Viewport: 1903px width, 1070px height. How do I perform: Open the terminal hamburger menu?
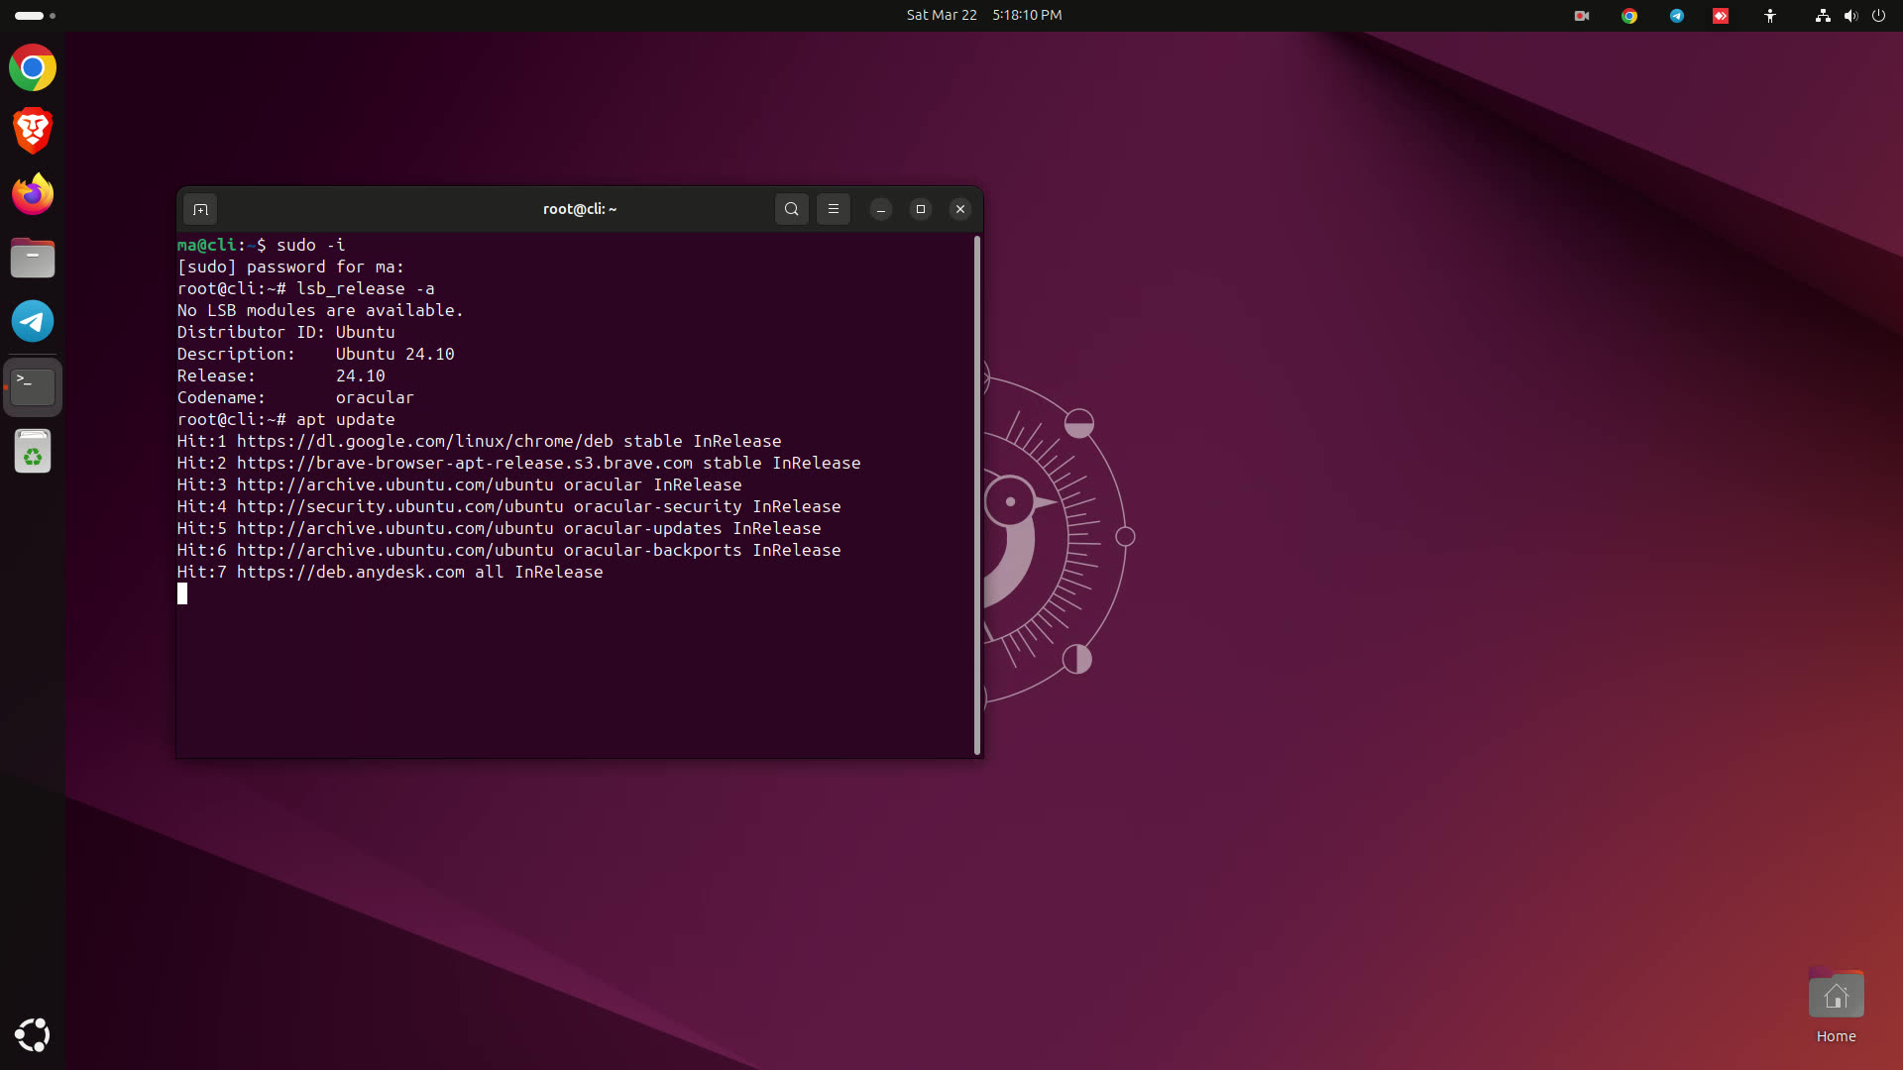point(833,209)
